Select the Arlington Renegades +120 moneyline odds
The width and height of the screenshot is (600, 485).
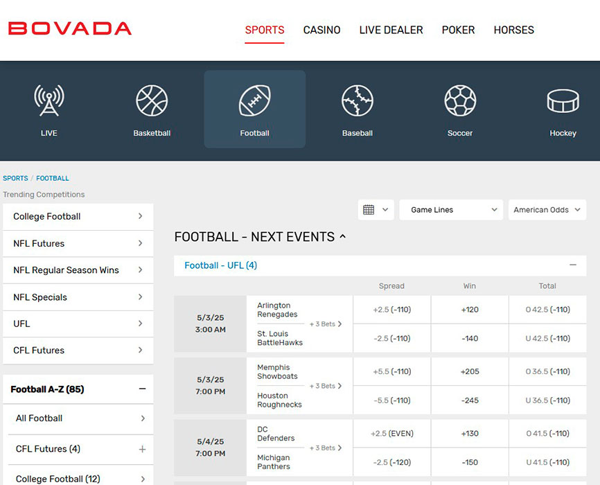coord(469,309)
